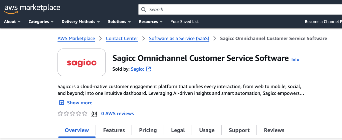Screen dimensions: 342x140
Task: Expand the Delivery Methods menu
Action: click(80, 22)
